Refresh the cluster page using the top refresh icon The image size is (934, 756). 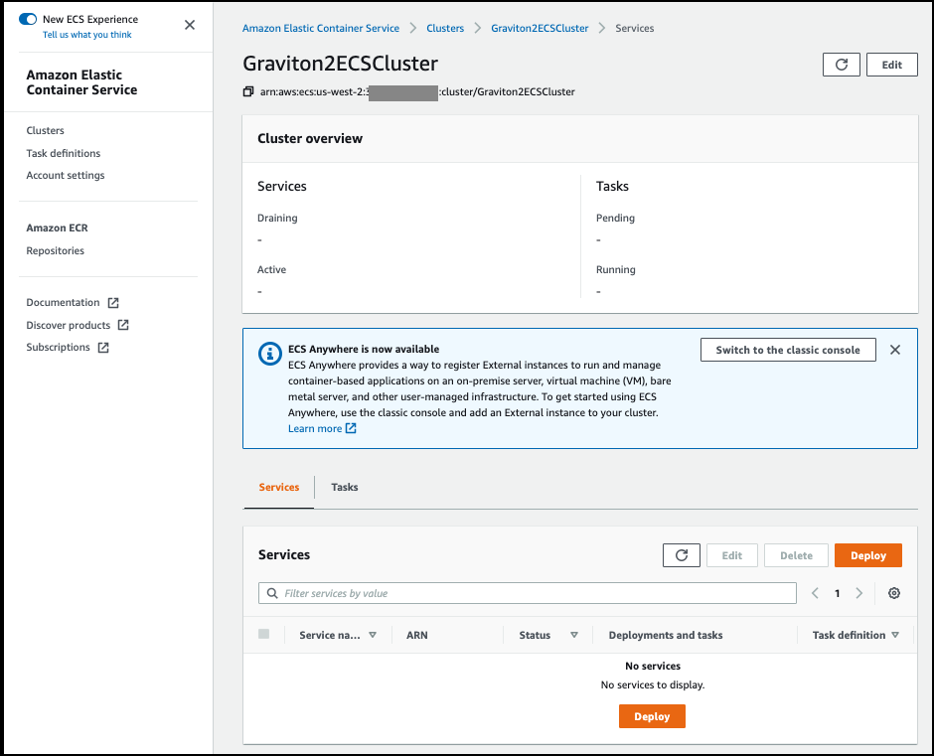841,65
